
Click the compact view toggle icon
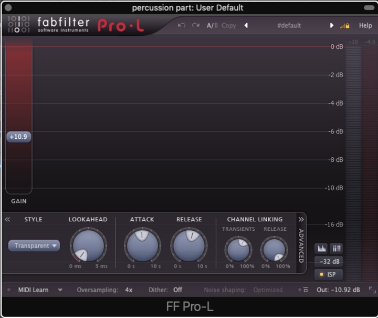(306, 290)
